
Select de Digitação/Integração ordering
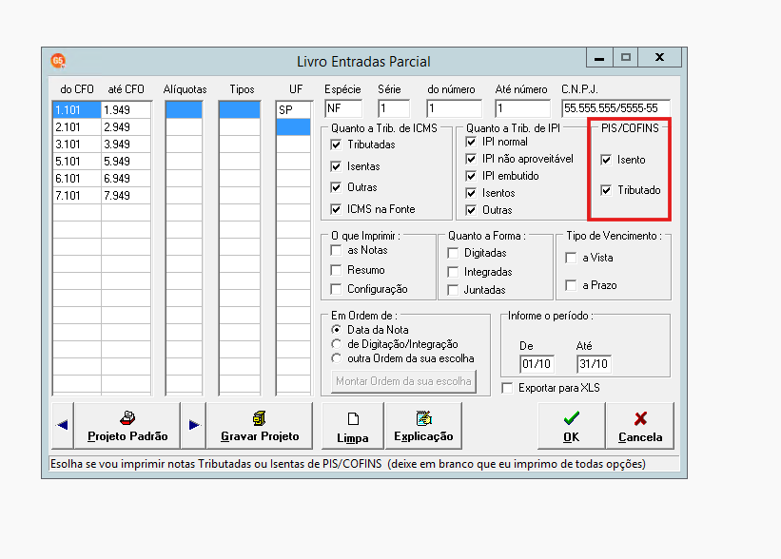tap(337, 344)
